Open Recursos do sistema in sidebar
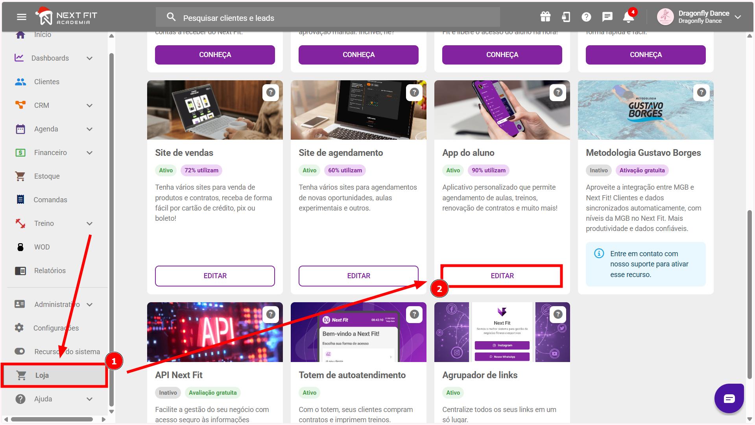This screenshot has height=425, width=755. (67, 352)
